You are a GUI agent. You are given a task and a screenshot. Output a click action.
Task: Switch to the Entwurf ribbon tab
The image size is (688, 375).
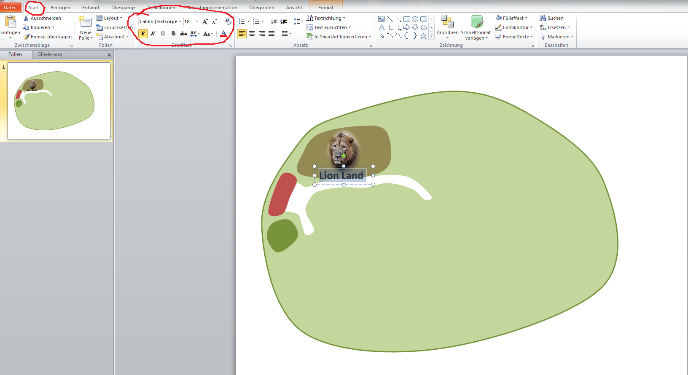[91, 8]
